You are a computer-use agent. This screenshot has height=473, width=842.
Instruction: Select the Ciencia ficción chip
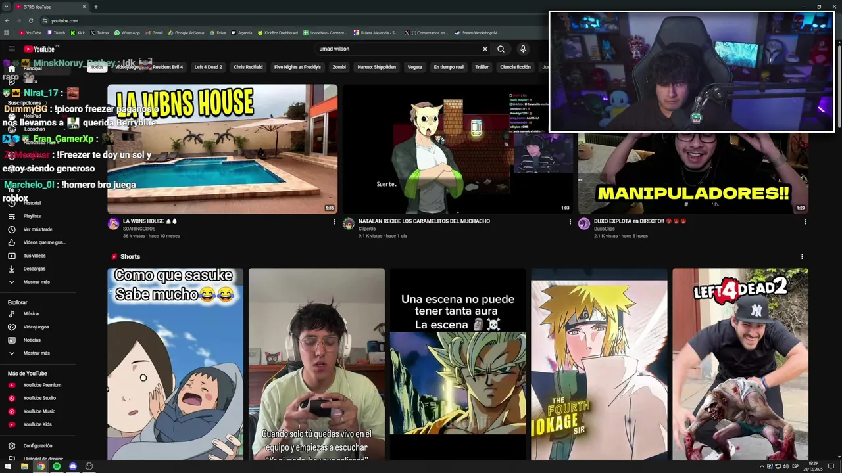[x=515, y=67]
